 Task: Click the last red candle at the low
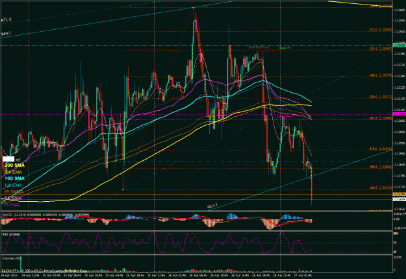312,185
